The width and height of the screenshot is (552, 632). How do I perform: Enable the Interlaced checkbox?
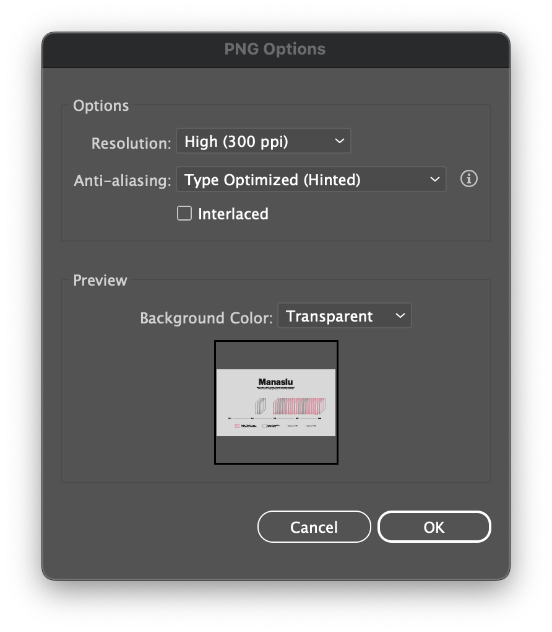(x=184, y=214)
